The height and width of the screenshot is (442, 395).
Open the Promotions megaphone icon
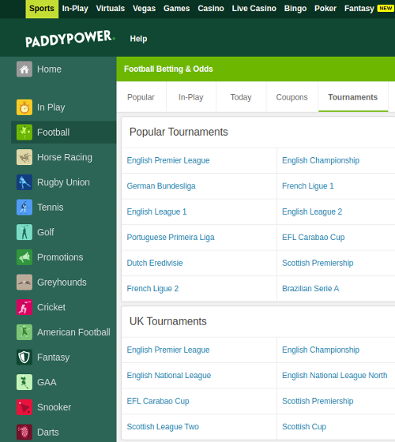pyautogui.click(x=24, y=257)
